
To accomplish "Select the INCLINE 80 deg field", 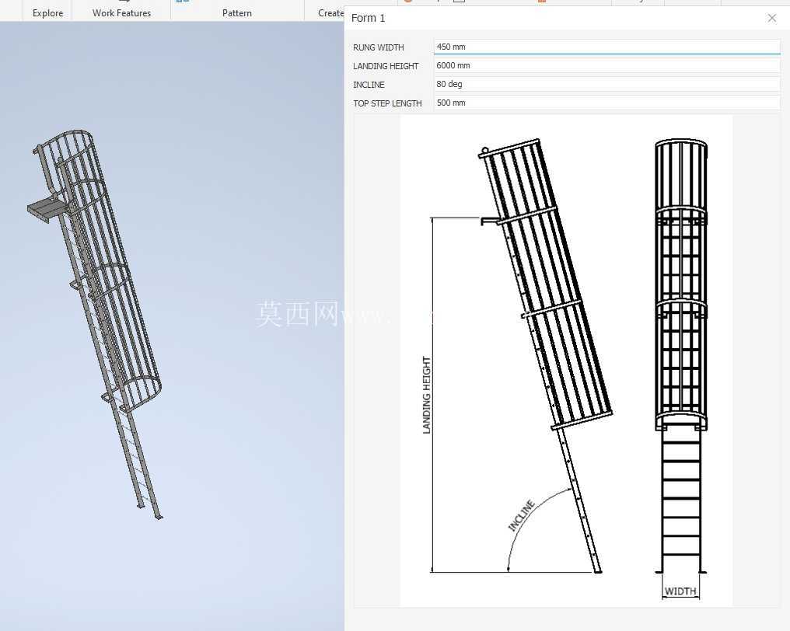I will coord(606,84).
